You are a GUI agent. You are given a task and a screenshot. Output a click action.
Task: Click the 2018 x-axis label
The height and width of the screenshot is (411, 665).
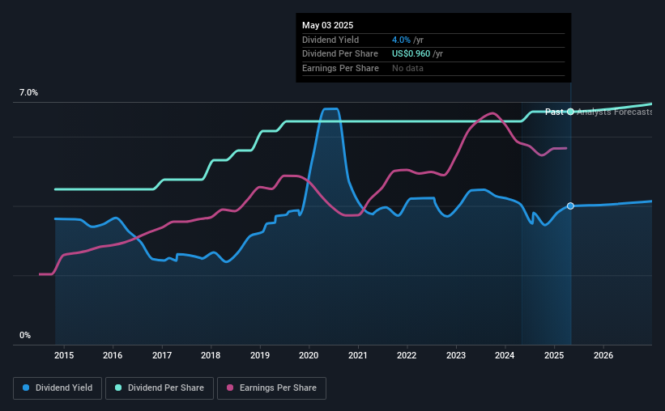pyautogui.click(x=211, y=355)
